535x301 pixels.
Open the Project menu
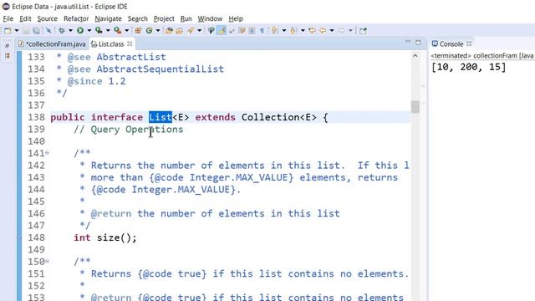[x=164, y=18]
